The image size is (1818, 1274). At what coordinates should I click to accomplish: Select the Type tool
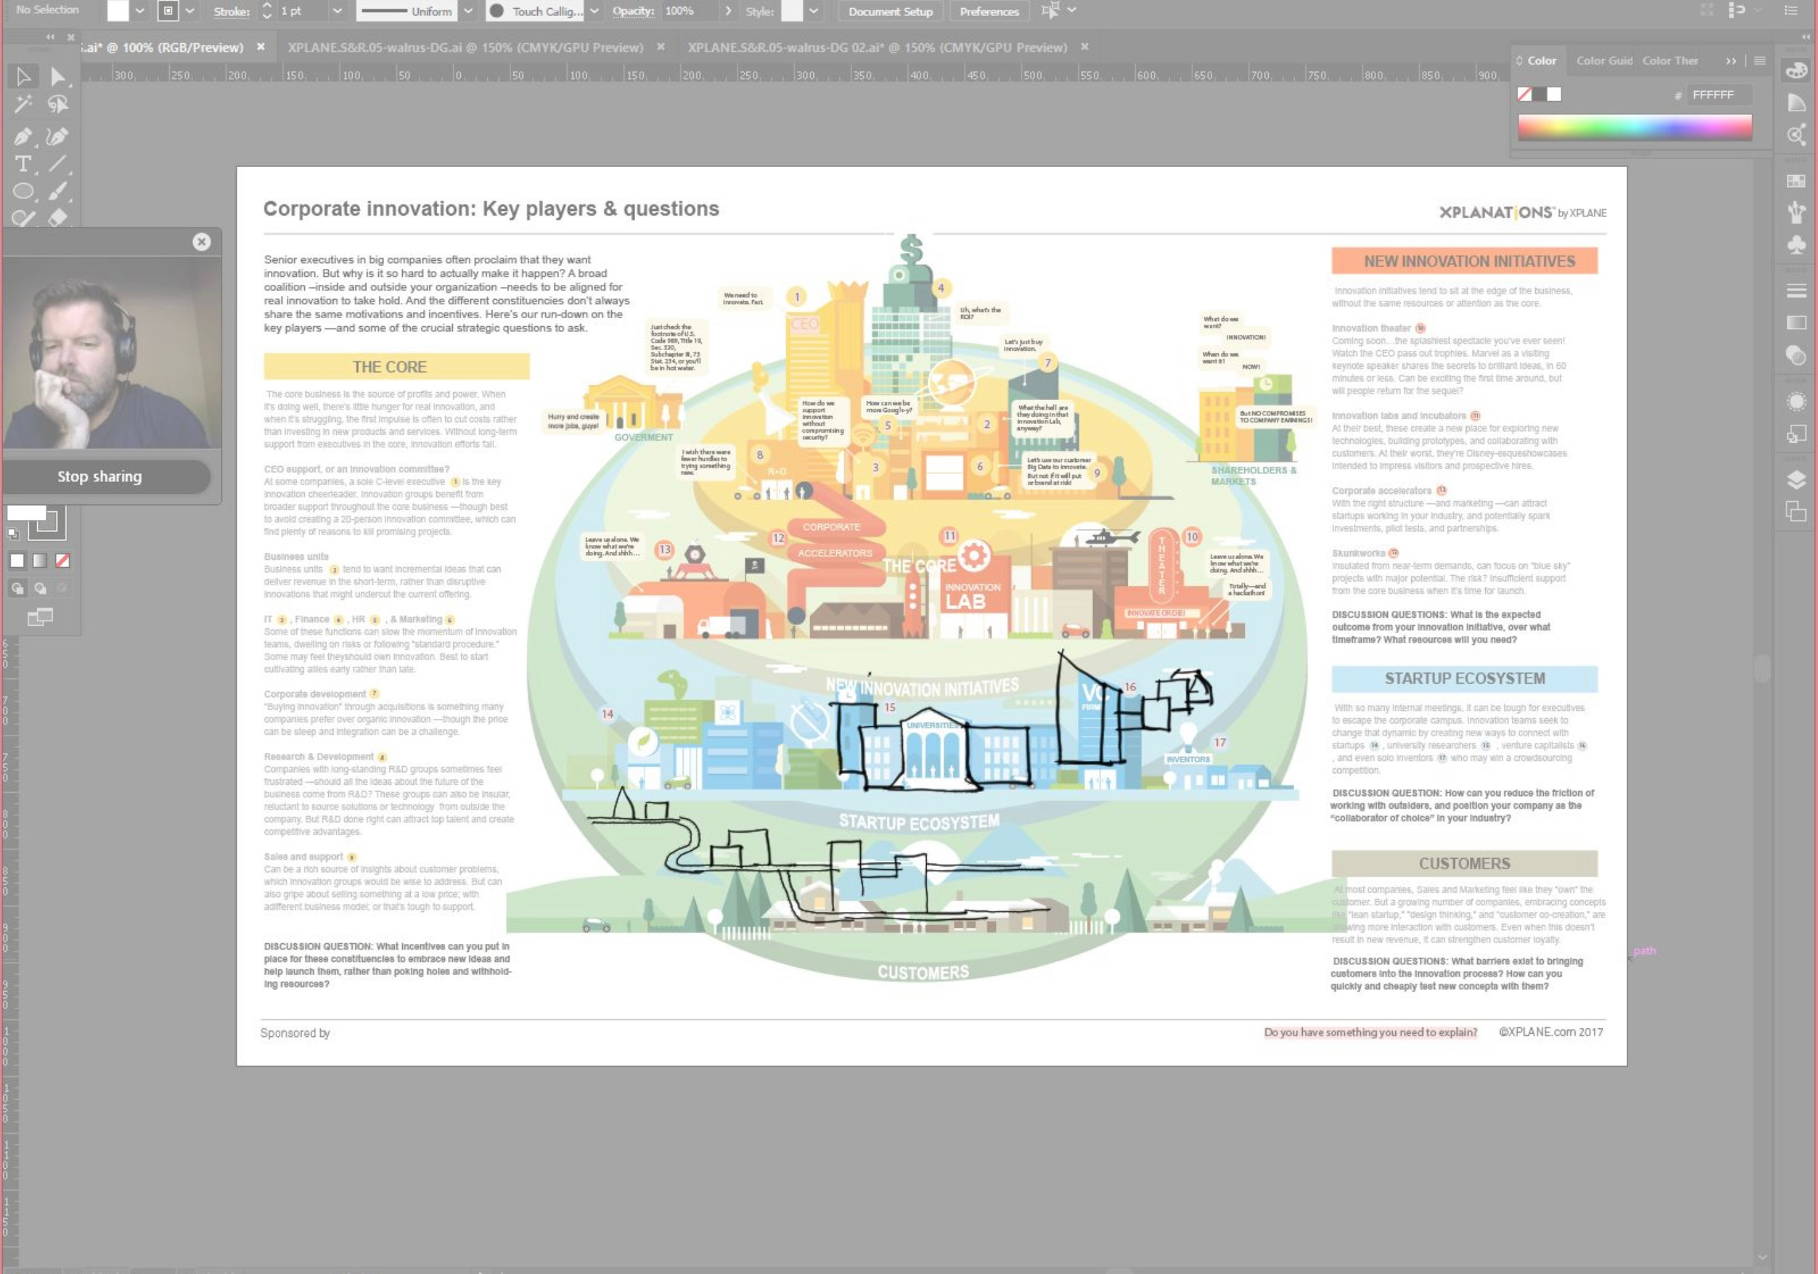(x=23, y=164)
